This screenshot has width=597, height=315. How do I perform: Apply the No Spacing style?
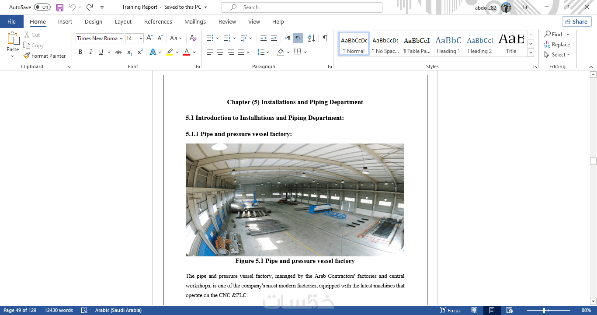385,44
